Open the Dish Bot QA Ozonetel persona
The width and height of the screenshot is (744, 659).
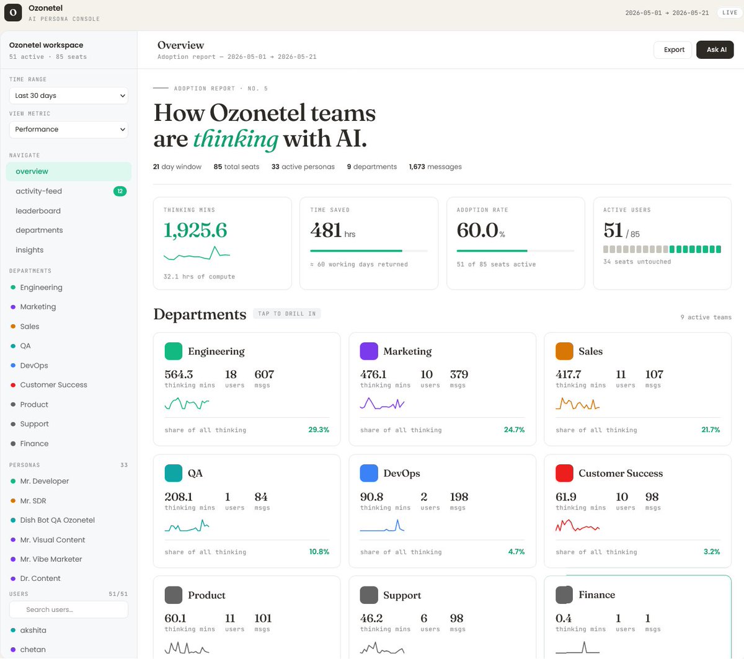pos(69,520)
